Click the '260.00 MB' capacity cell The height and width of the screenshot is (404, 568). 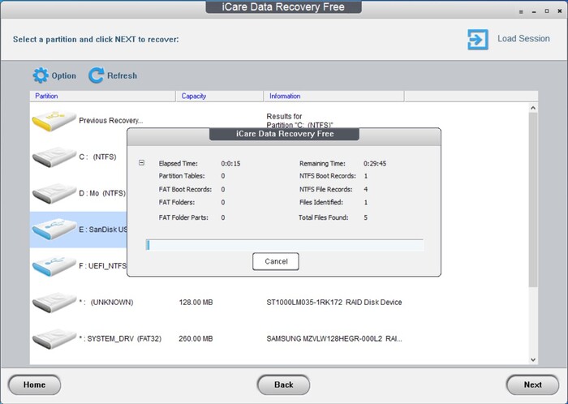[x=196, y=339]
